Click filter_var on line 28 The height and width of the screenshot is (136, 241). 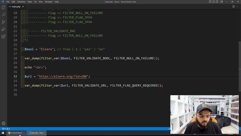click(50, 58)
